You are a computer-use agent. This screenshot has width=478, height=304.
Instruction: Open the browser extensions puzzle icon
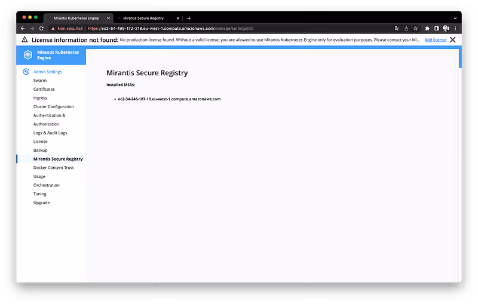427,28
